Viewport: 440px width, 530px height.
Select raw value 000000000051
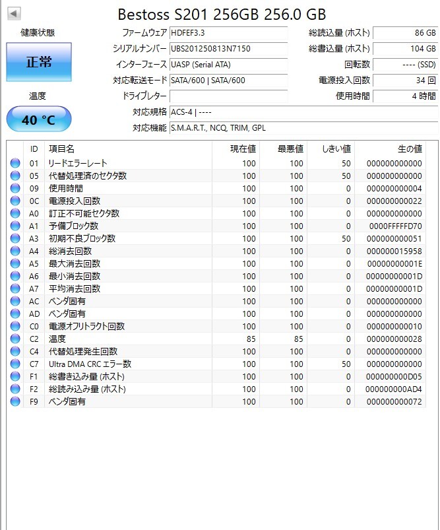pos(394,239)
